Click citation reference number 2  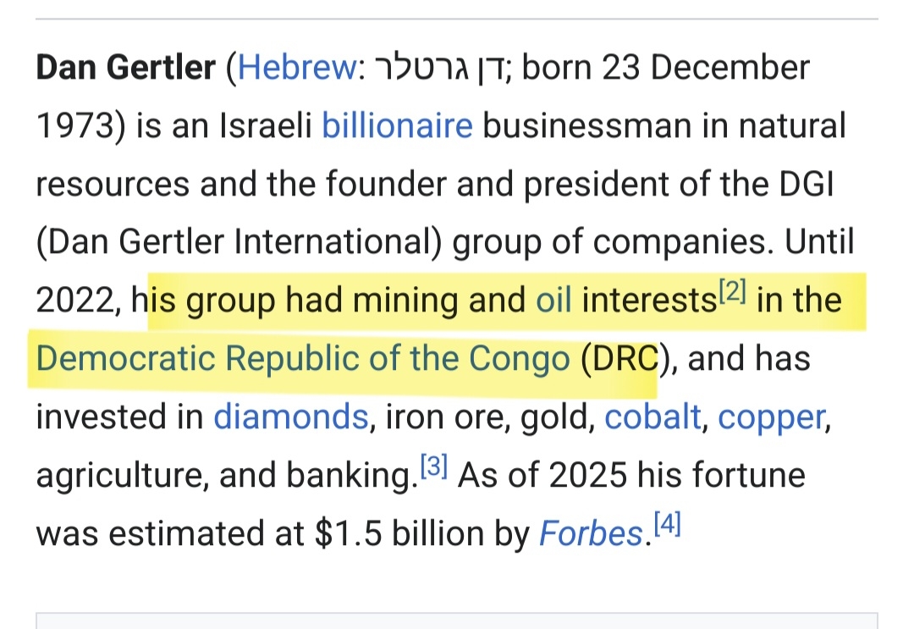click(x=732, y=292)
